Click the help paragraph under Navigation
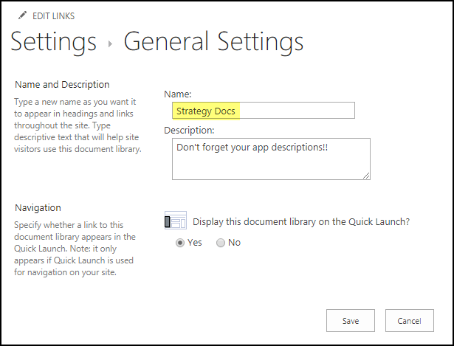The image size is (454, 346). pos(75,248)
